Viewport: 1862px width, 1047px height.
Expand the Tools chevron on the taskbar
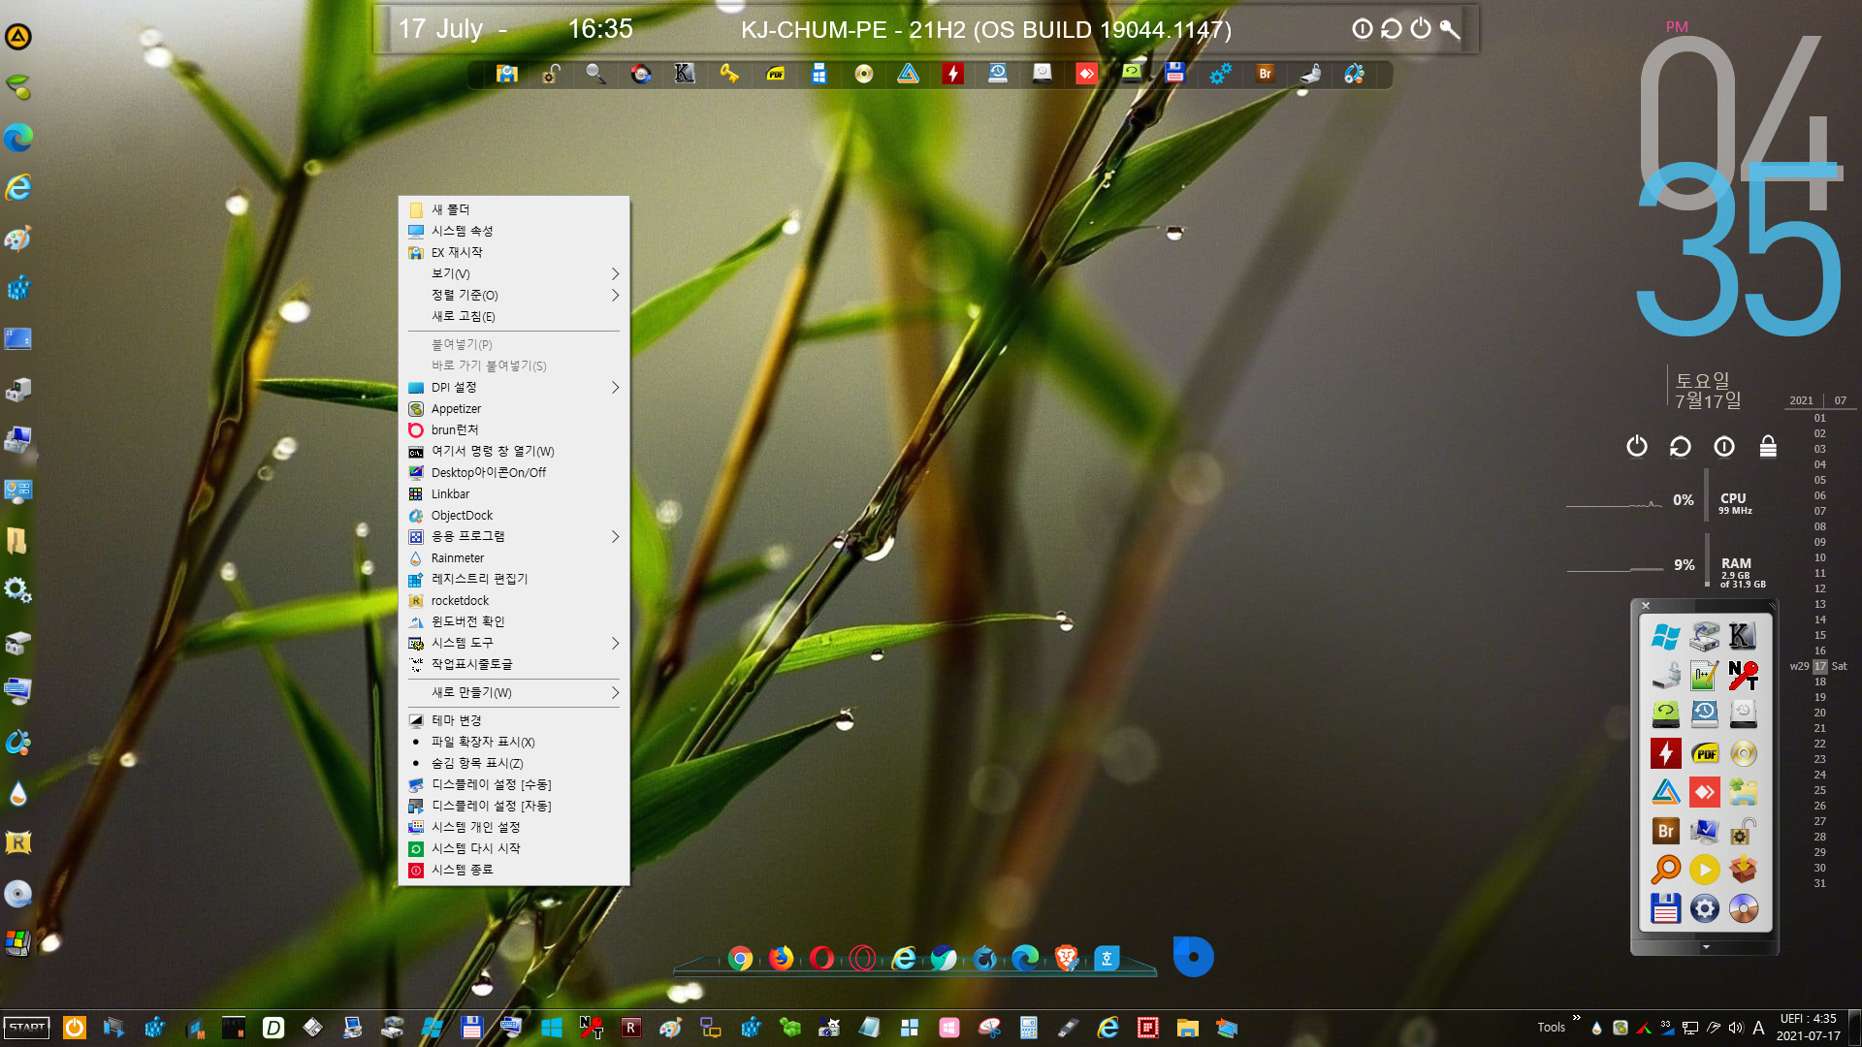tap(1577, 1018)
